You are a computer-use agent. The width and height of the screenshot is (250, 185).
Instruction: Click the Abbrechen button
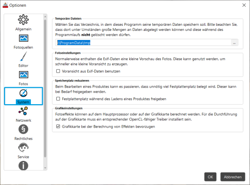(x=232, y=177)
